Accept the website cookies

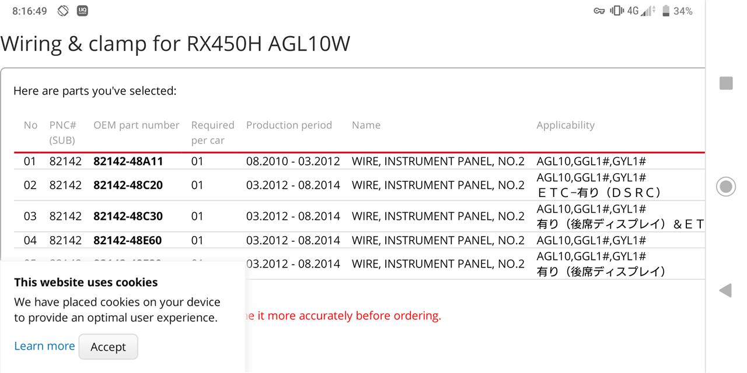click(x=108, y=347)
